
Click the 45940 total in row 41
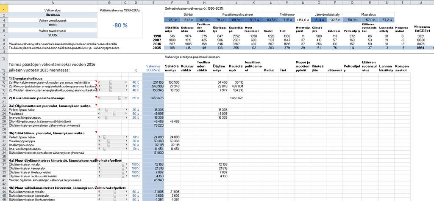[153, 180]
